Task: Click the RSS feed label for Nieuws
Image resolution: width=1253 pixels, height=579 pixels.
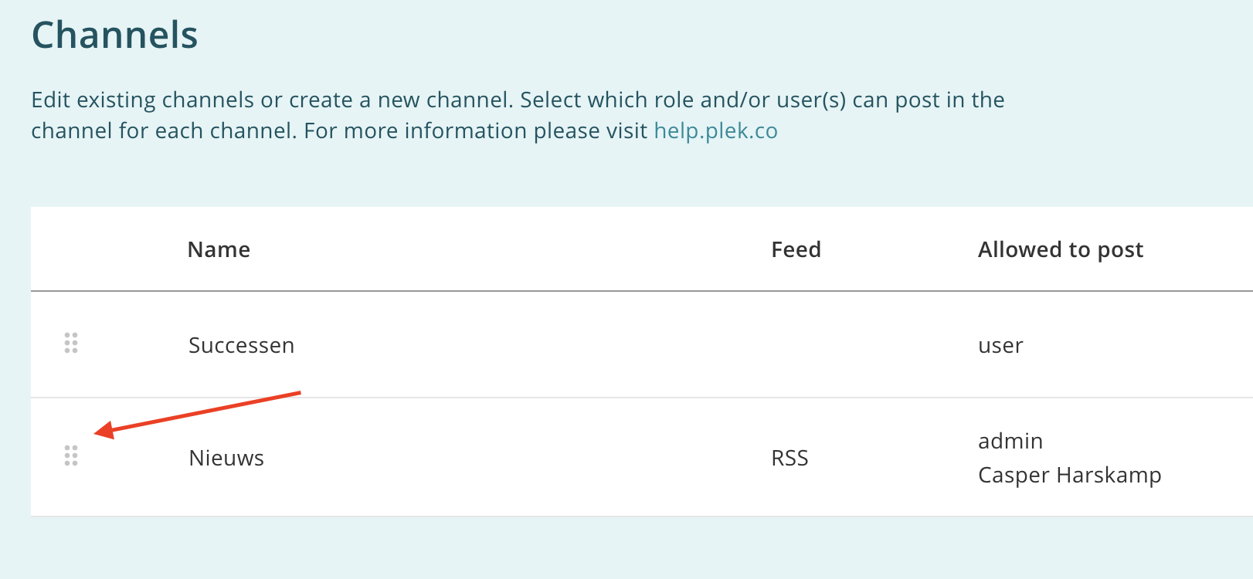Action: click(x=789, y=458)
